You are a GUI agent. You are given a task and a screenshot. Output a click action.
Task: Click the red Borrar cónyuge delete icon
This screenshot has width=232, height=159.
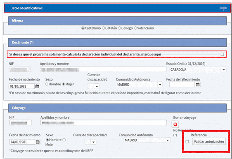[x=175, y=124]
